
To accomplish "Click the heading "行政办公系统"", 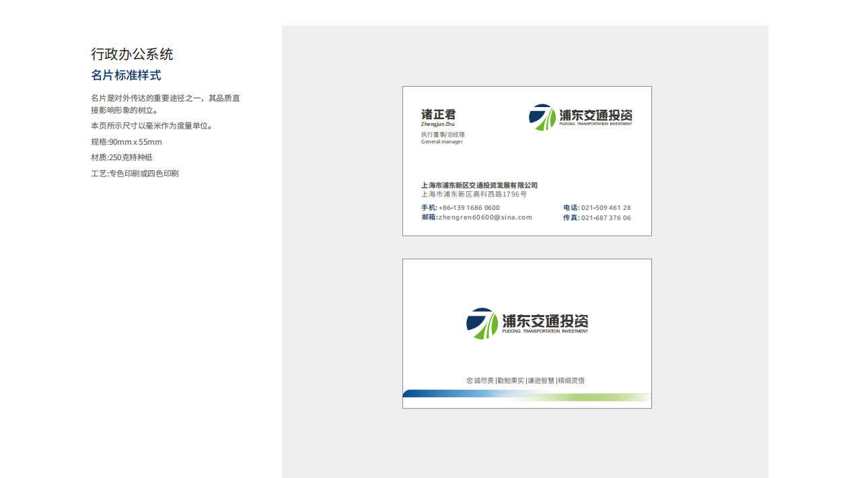I will coord(132,55).
